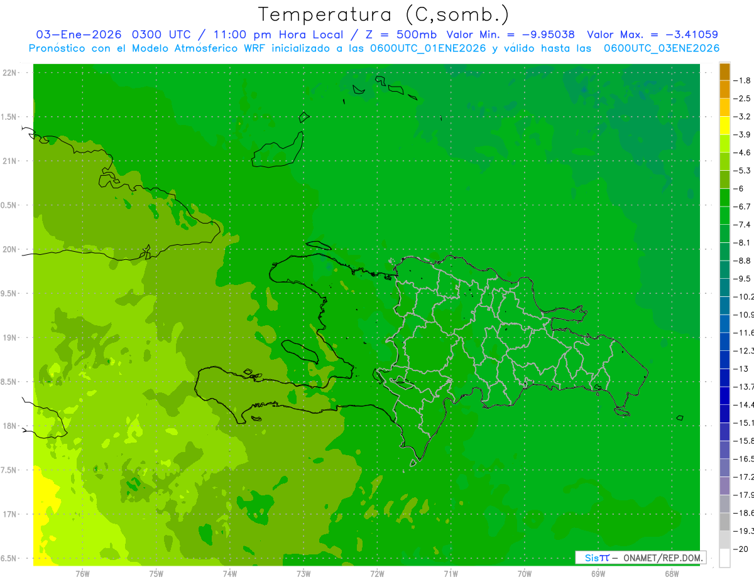Click the '21N' latitude label
The image size is (754, 582).
10,161
